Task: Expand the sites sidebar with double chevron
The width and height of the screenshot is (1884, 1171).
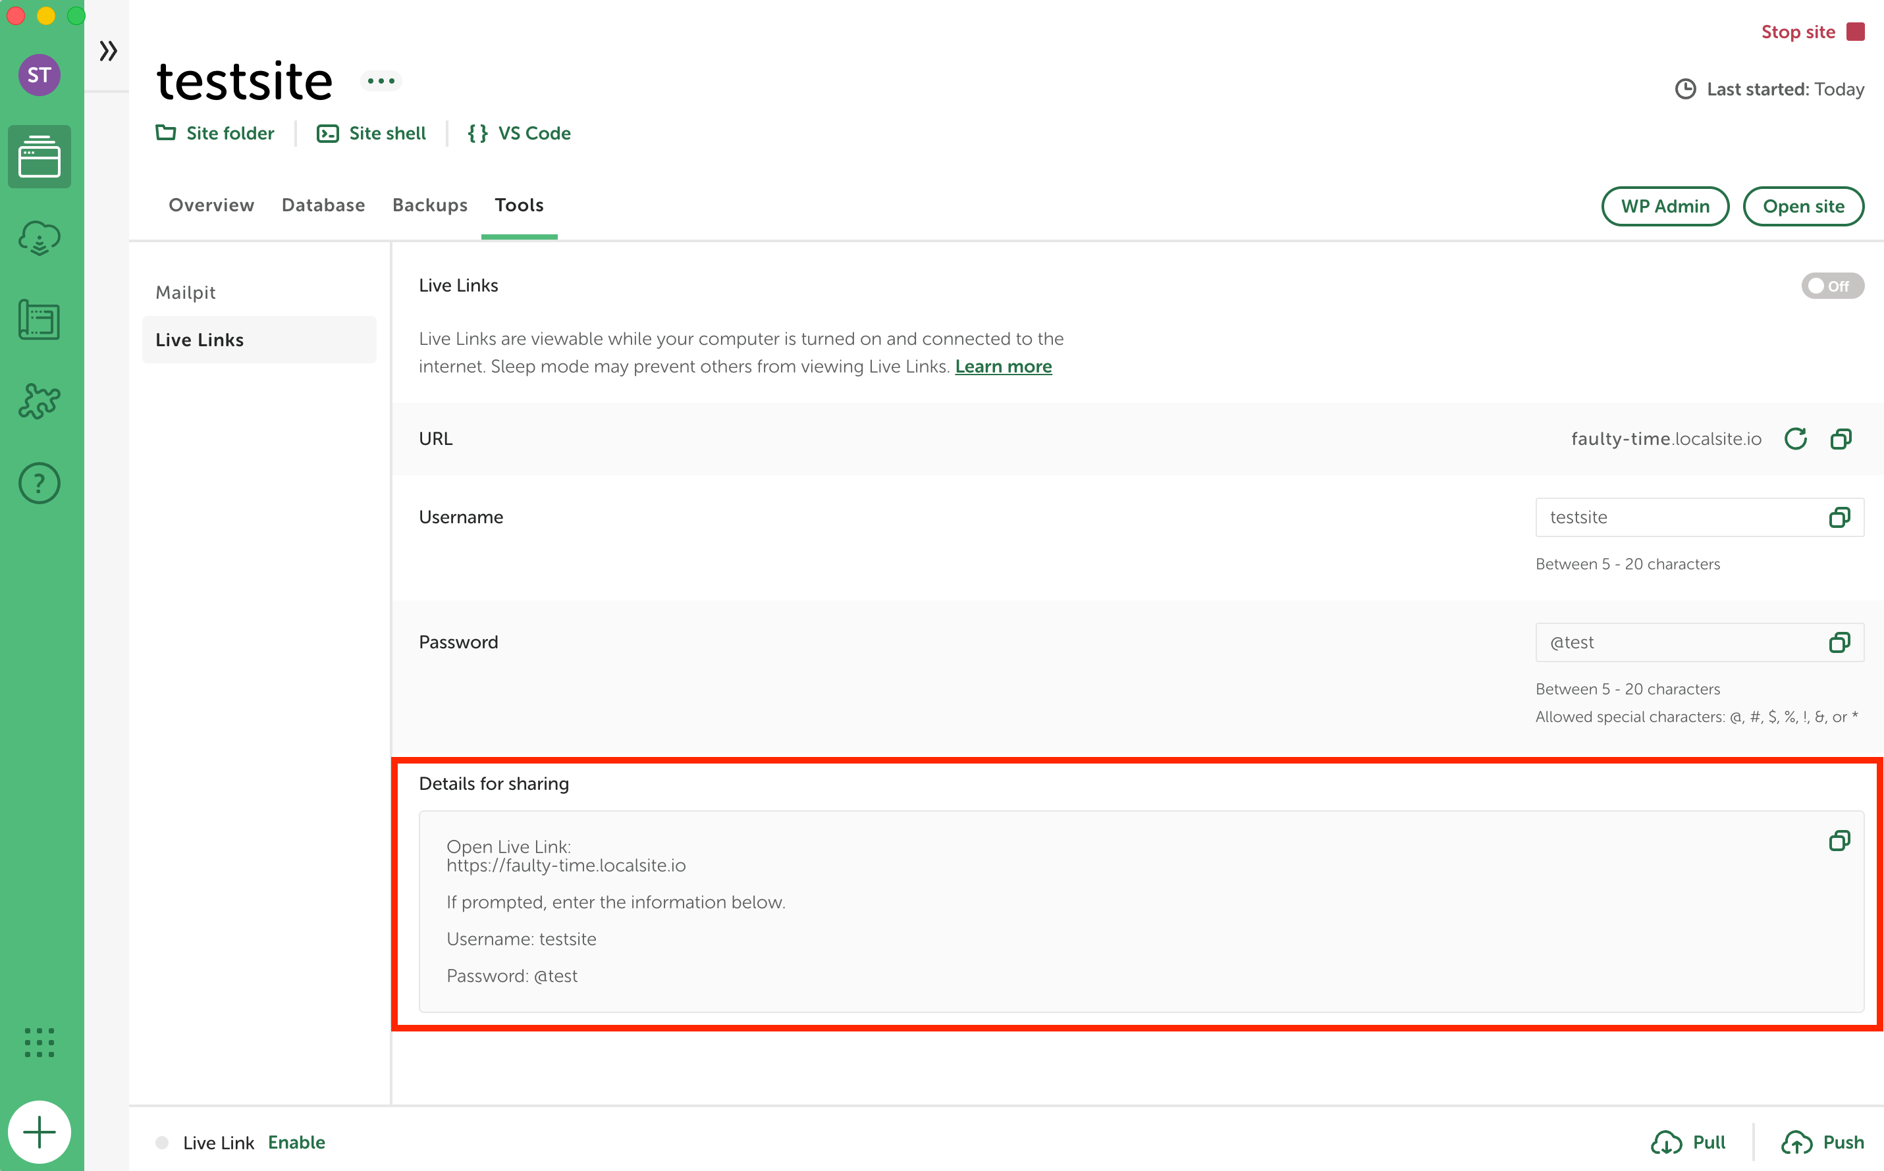Action: pyautogui.click(x=109, y=51)
